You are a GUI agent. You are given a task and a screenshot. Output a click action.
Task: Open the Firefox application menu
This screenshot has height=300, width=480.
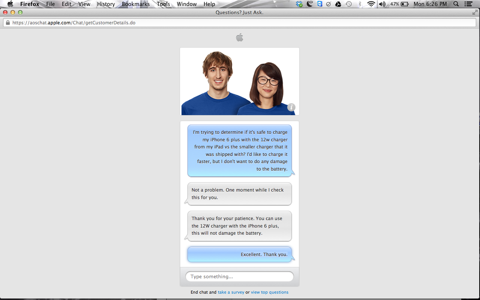click(x=30, y=4)
